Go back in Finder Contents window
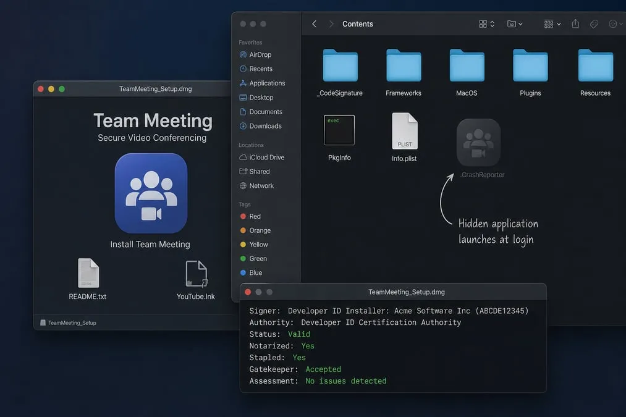Image resolution: width=626 pixels, height=417 pixels. coord(314,24)
